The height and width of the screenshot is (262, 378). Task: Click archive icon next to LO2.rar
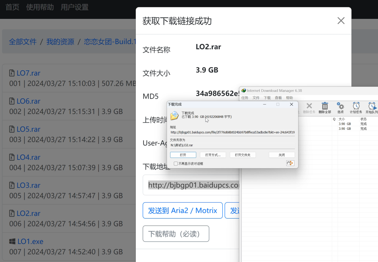point(12,213)
